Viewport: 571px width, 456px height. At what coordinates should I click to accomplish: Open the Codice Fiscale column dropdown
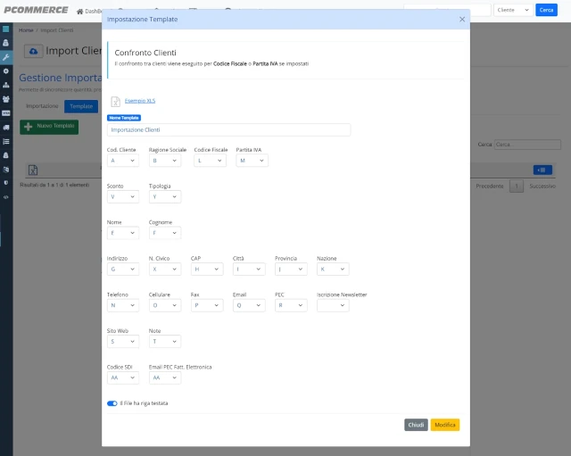pos(210,161)
